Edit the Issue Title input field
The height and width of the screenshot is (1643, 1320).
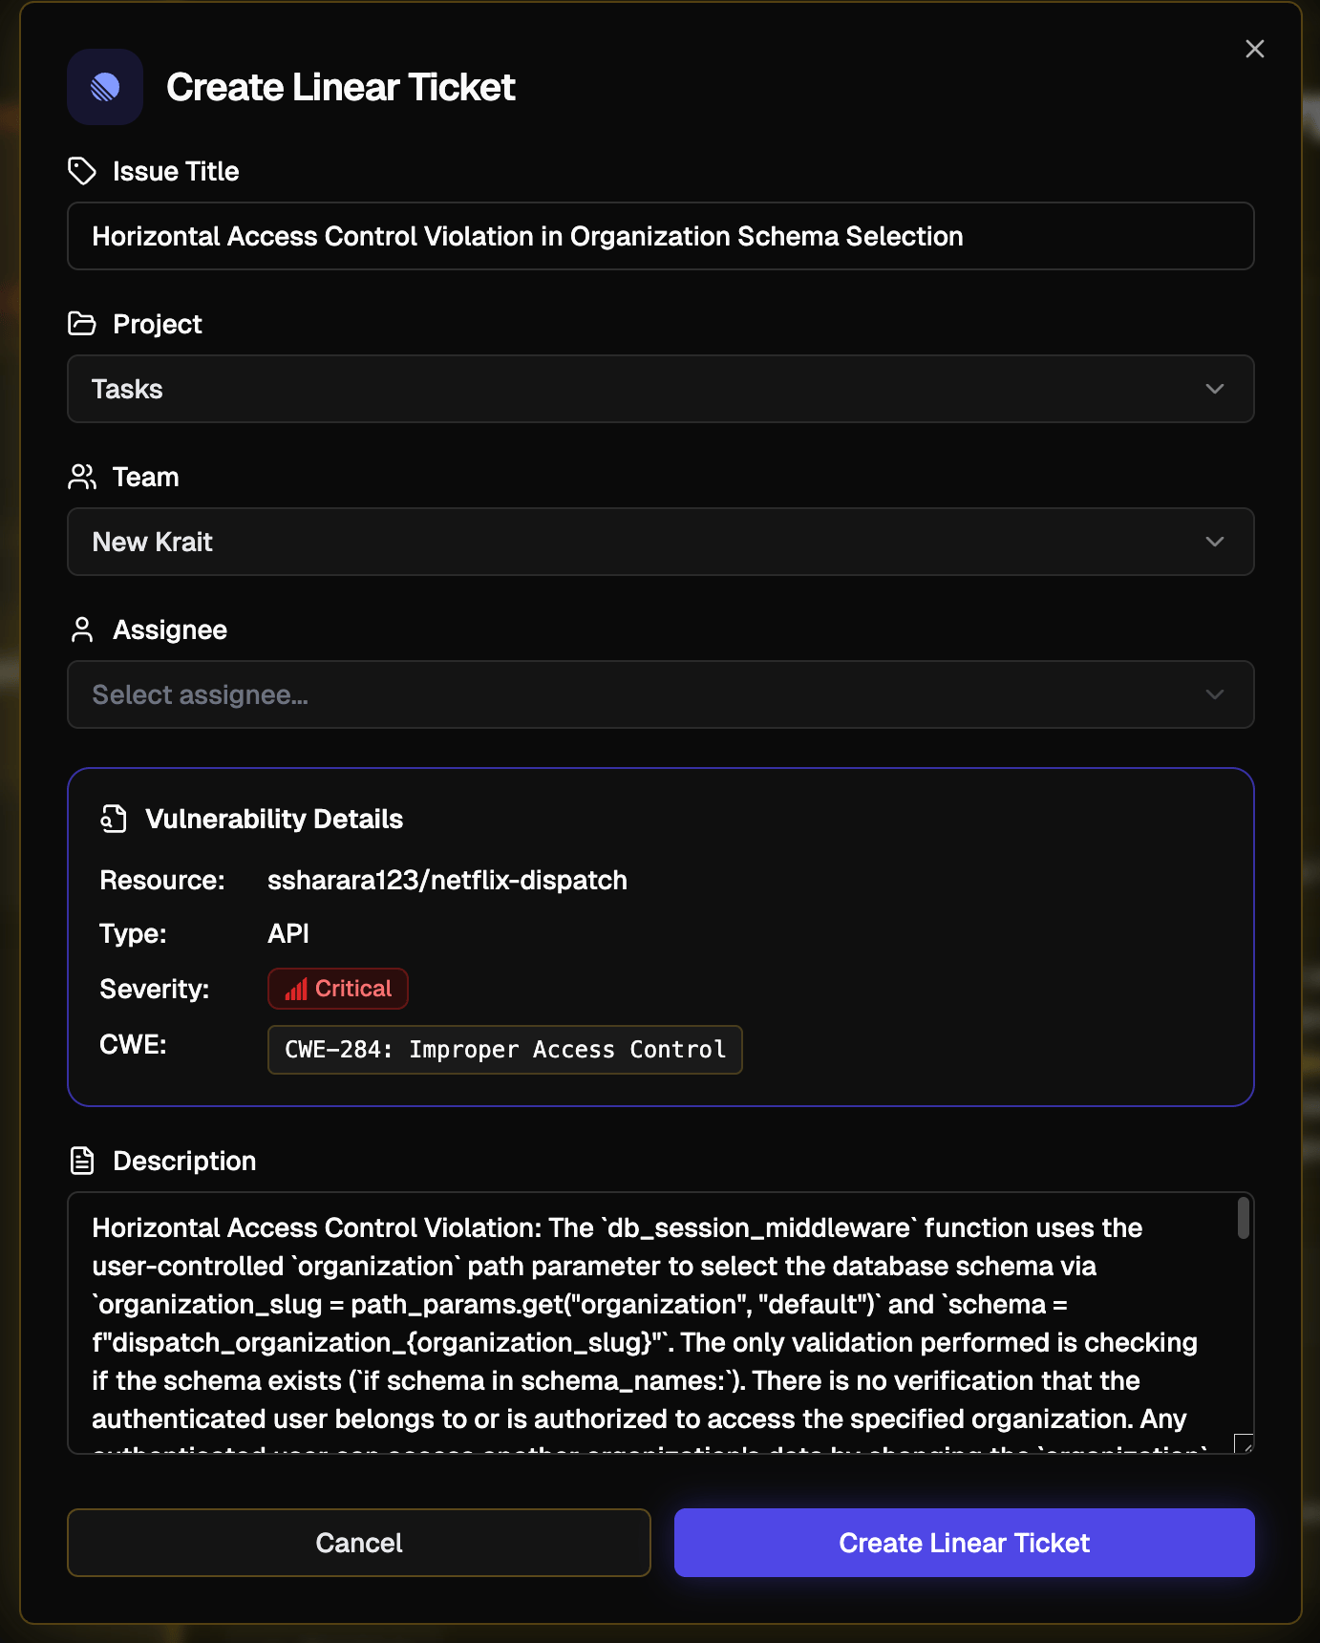661,236
